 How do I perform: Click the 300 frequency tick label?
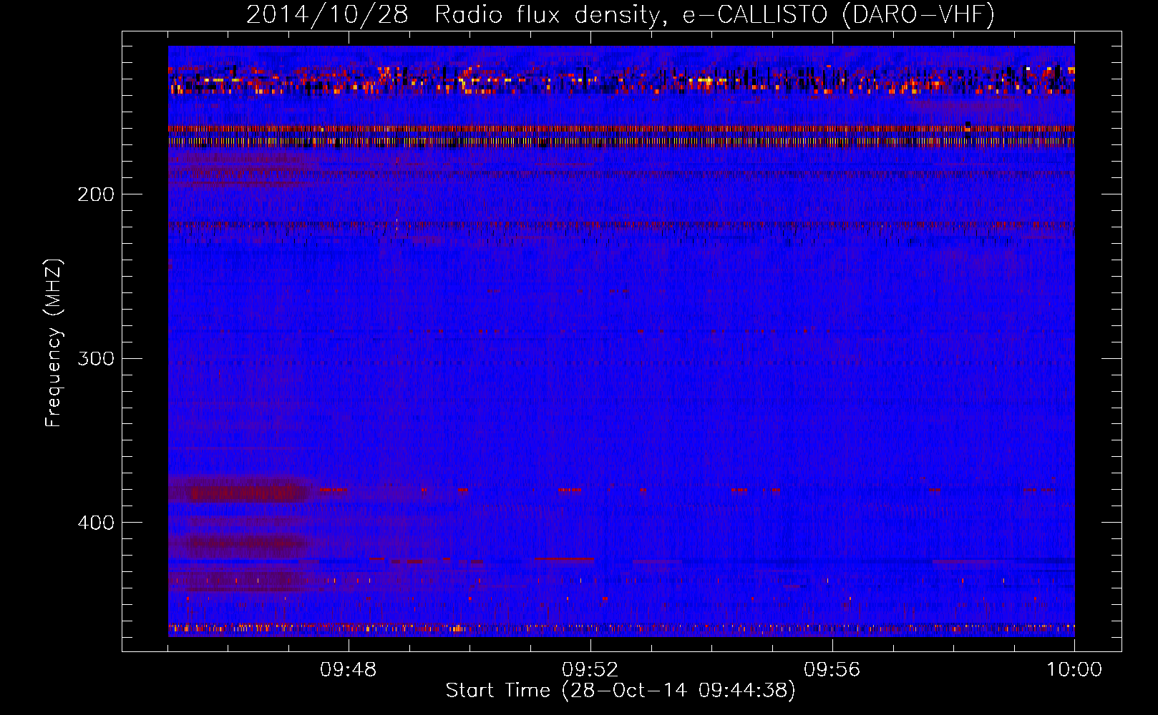(x=96, y=358)
